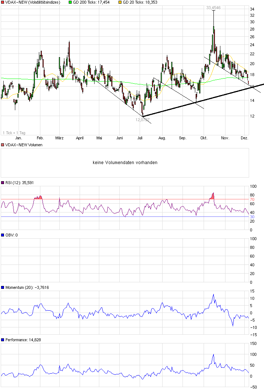Click the 'Performance: 14,828' label
Image resolution: width=264 pixels, height=390 pixels.
pyautogui.click(x=23, y=340)
